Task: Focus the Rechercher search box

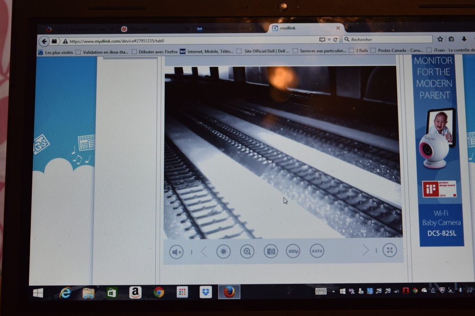Action: point(388,39)
